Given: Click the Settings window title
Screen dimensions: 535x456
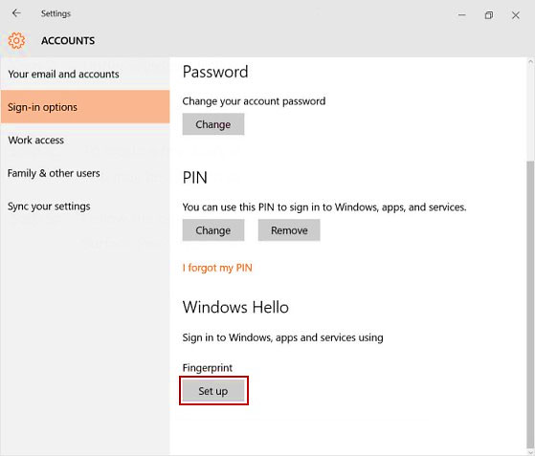Looking at the screenshot, I should click(56, 13).
